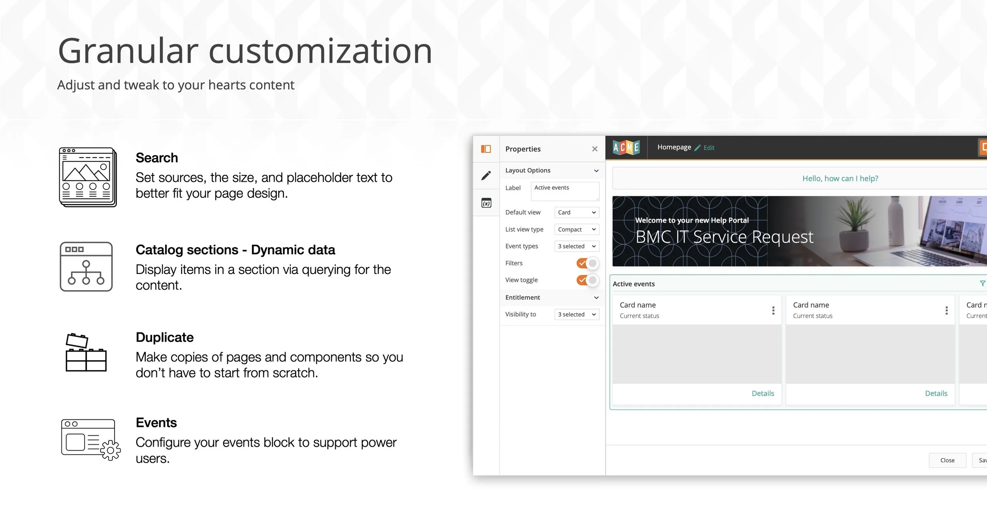Open first card's three-dot menu
987x512 pixels.
pos(773,311)
